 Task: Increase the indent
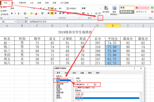(63, 13)
